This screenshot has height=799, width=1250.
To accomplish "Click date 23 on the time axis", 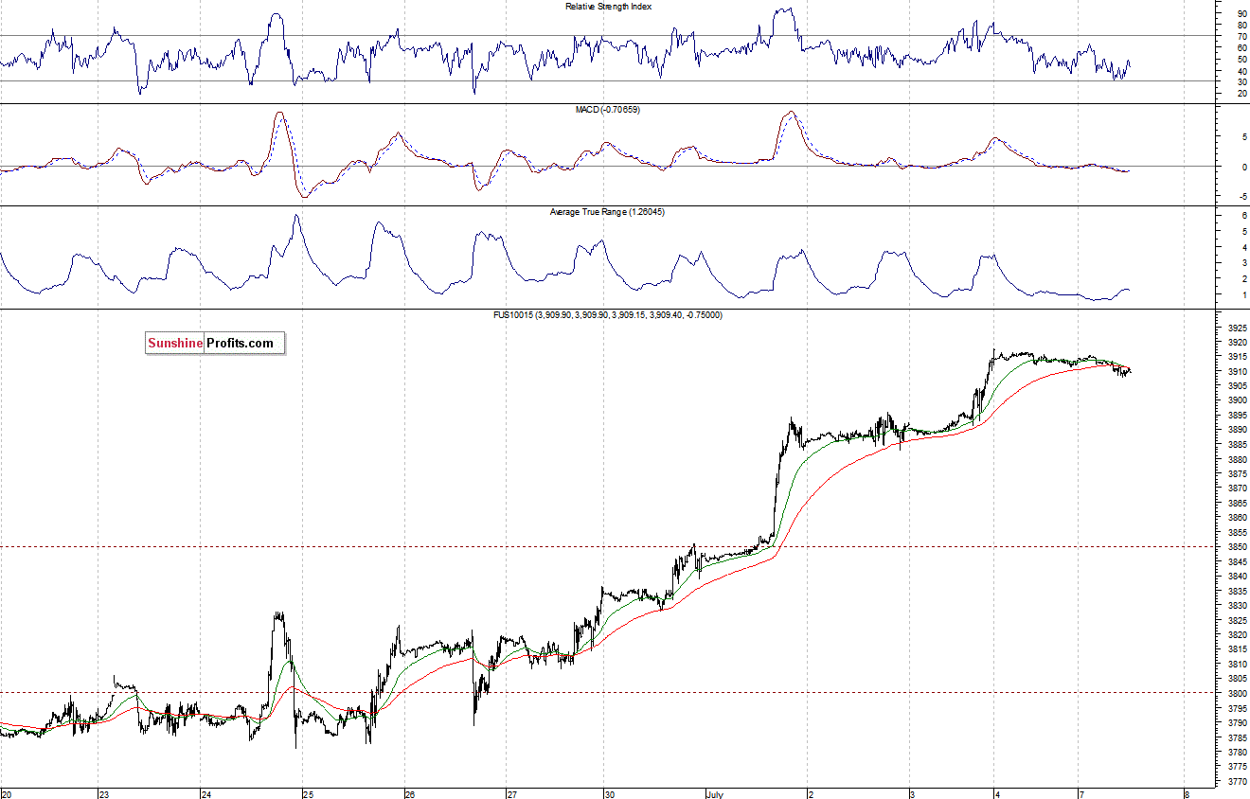I will [x=105, y=793].
